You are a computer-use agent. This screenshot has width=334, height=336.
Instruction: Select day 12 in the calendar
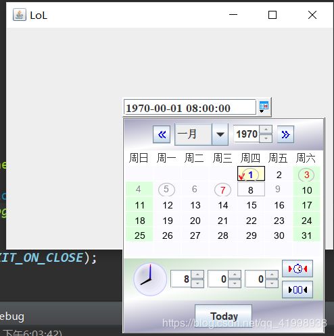[x=167, y=205]
